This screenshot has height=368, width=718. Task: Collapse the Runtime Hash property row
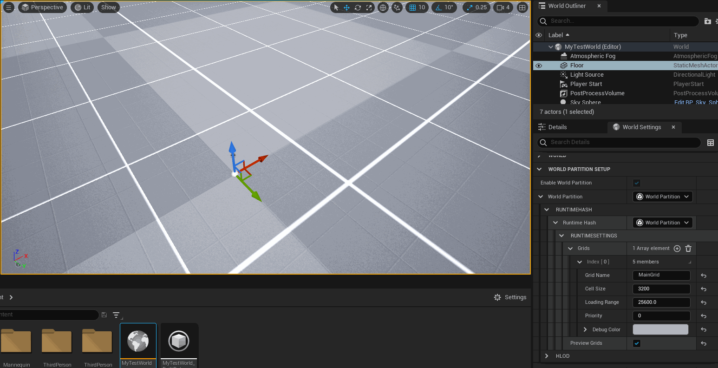coord(555,223)
